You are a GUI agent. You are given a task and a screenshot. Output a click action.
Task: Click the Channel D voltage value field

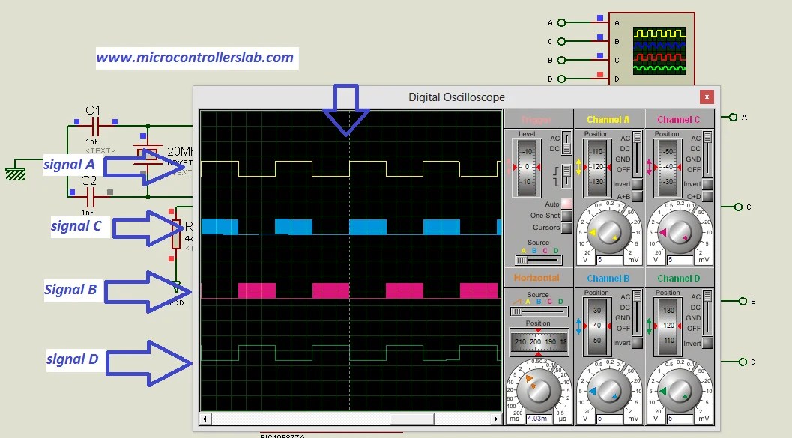(680, 419)
